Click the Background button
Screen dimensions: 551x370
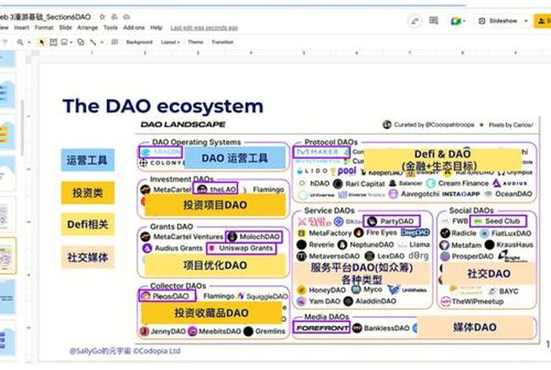coord(139,43)
